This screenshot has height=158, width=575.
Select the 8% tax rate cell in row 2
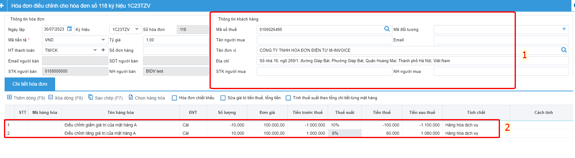[x=345, y=133]
